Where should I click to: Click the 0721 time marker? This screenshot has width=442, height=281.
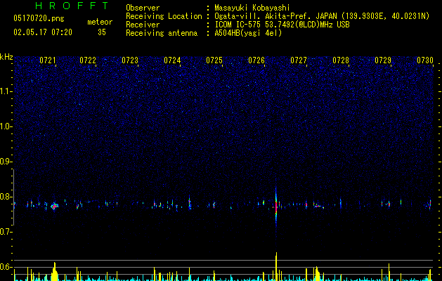[x=48, y=60]
